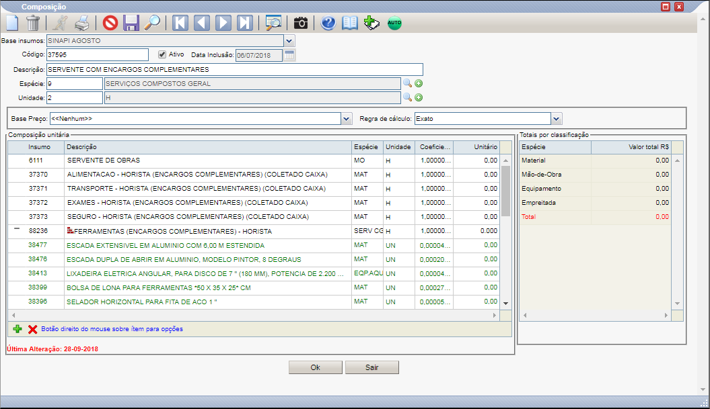Search Espécie with the magnifier icon
This screenshot has width=710, height=409.
point(408,83)
